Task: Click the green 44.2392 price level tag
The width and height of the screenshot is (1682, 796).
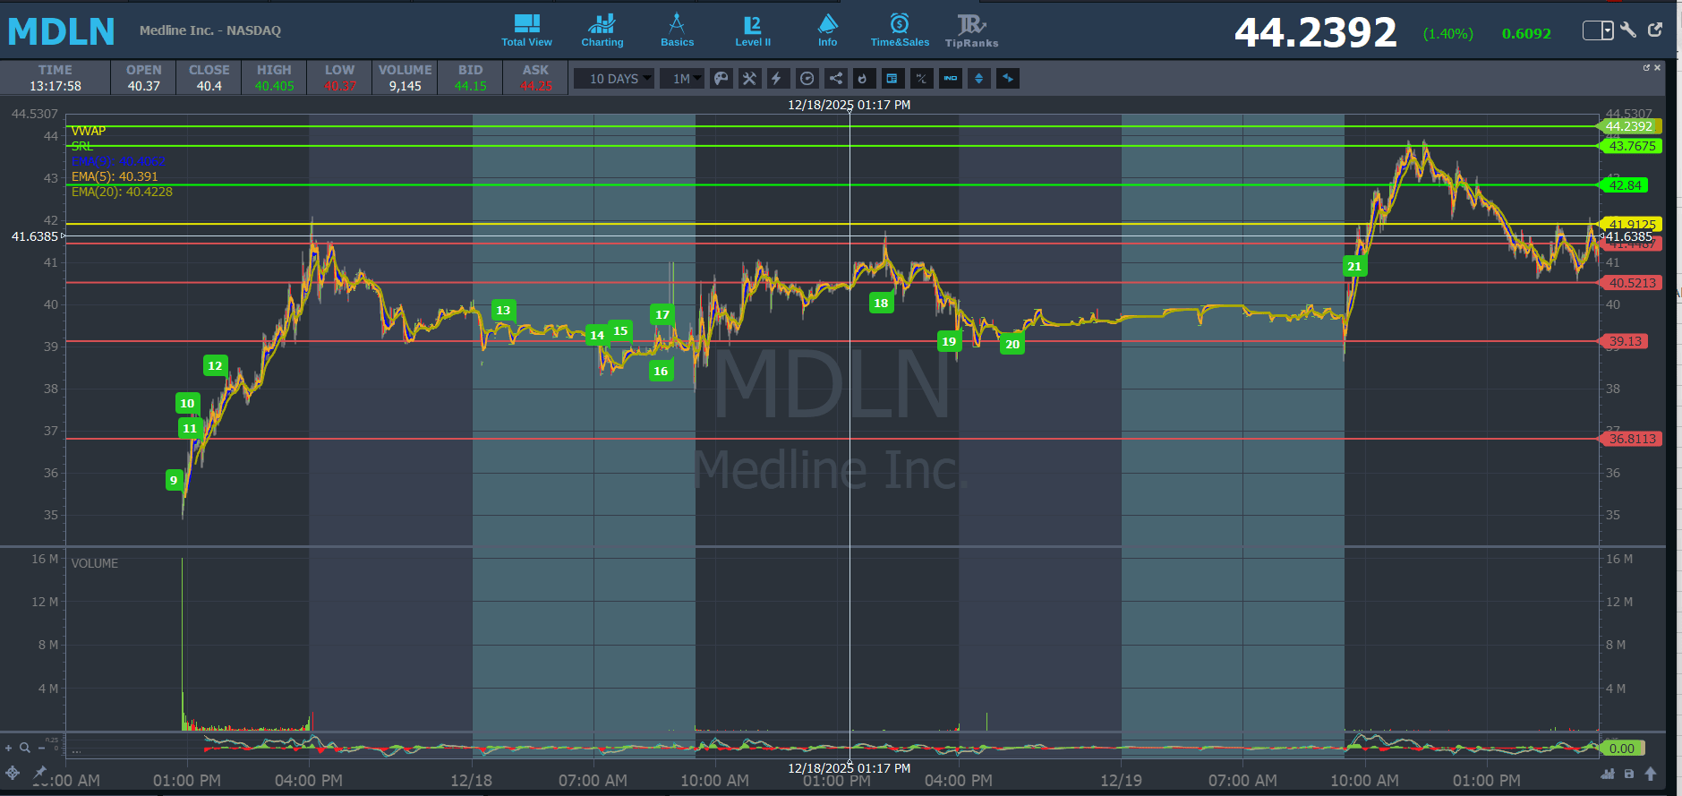Action: pos(1629,126)
